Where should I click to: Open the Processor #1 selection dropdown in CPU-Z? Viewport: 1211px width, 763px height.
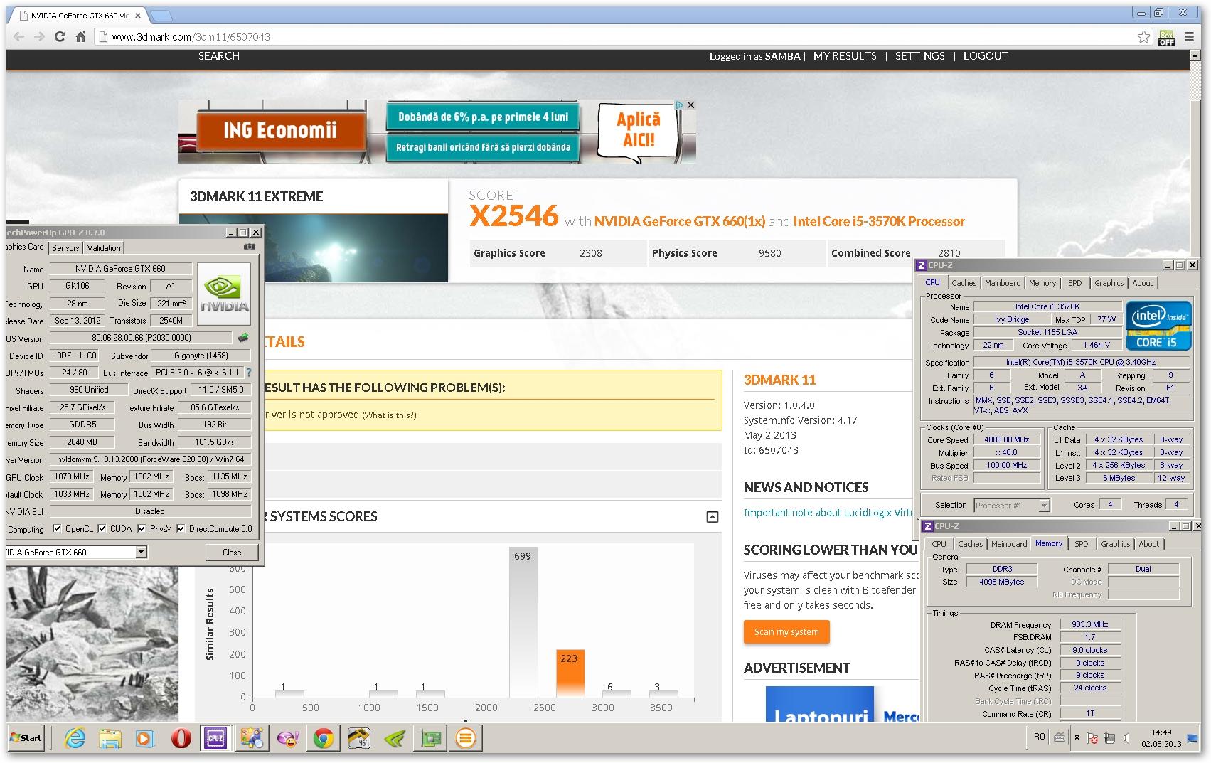coord(1044,506)
